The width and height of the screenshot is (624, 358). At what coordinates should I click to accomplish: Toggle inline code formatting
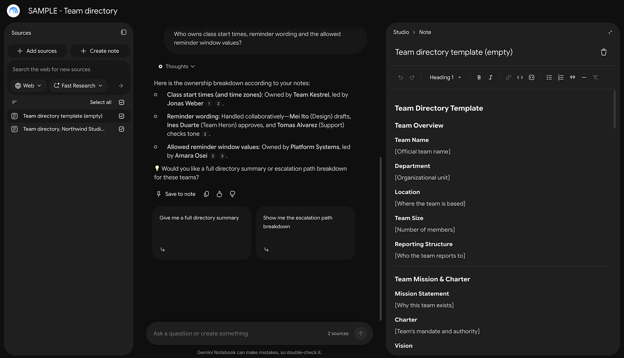[x=520, y=78]
